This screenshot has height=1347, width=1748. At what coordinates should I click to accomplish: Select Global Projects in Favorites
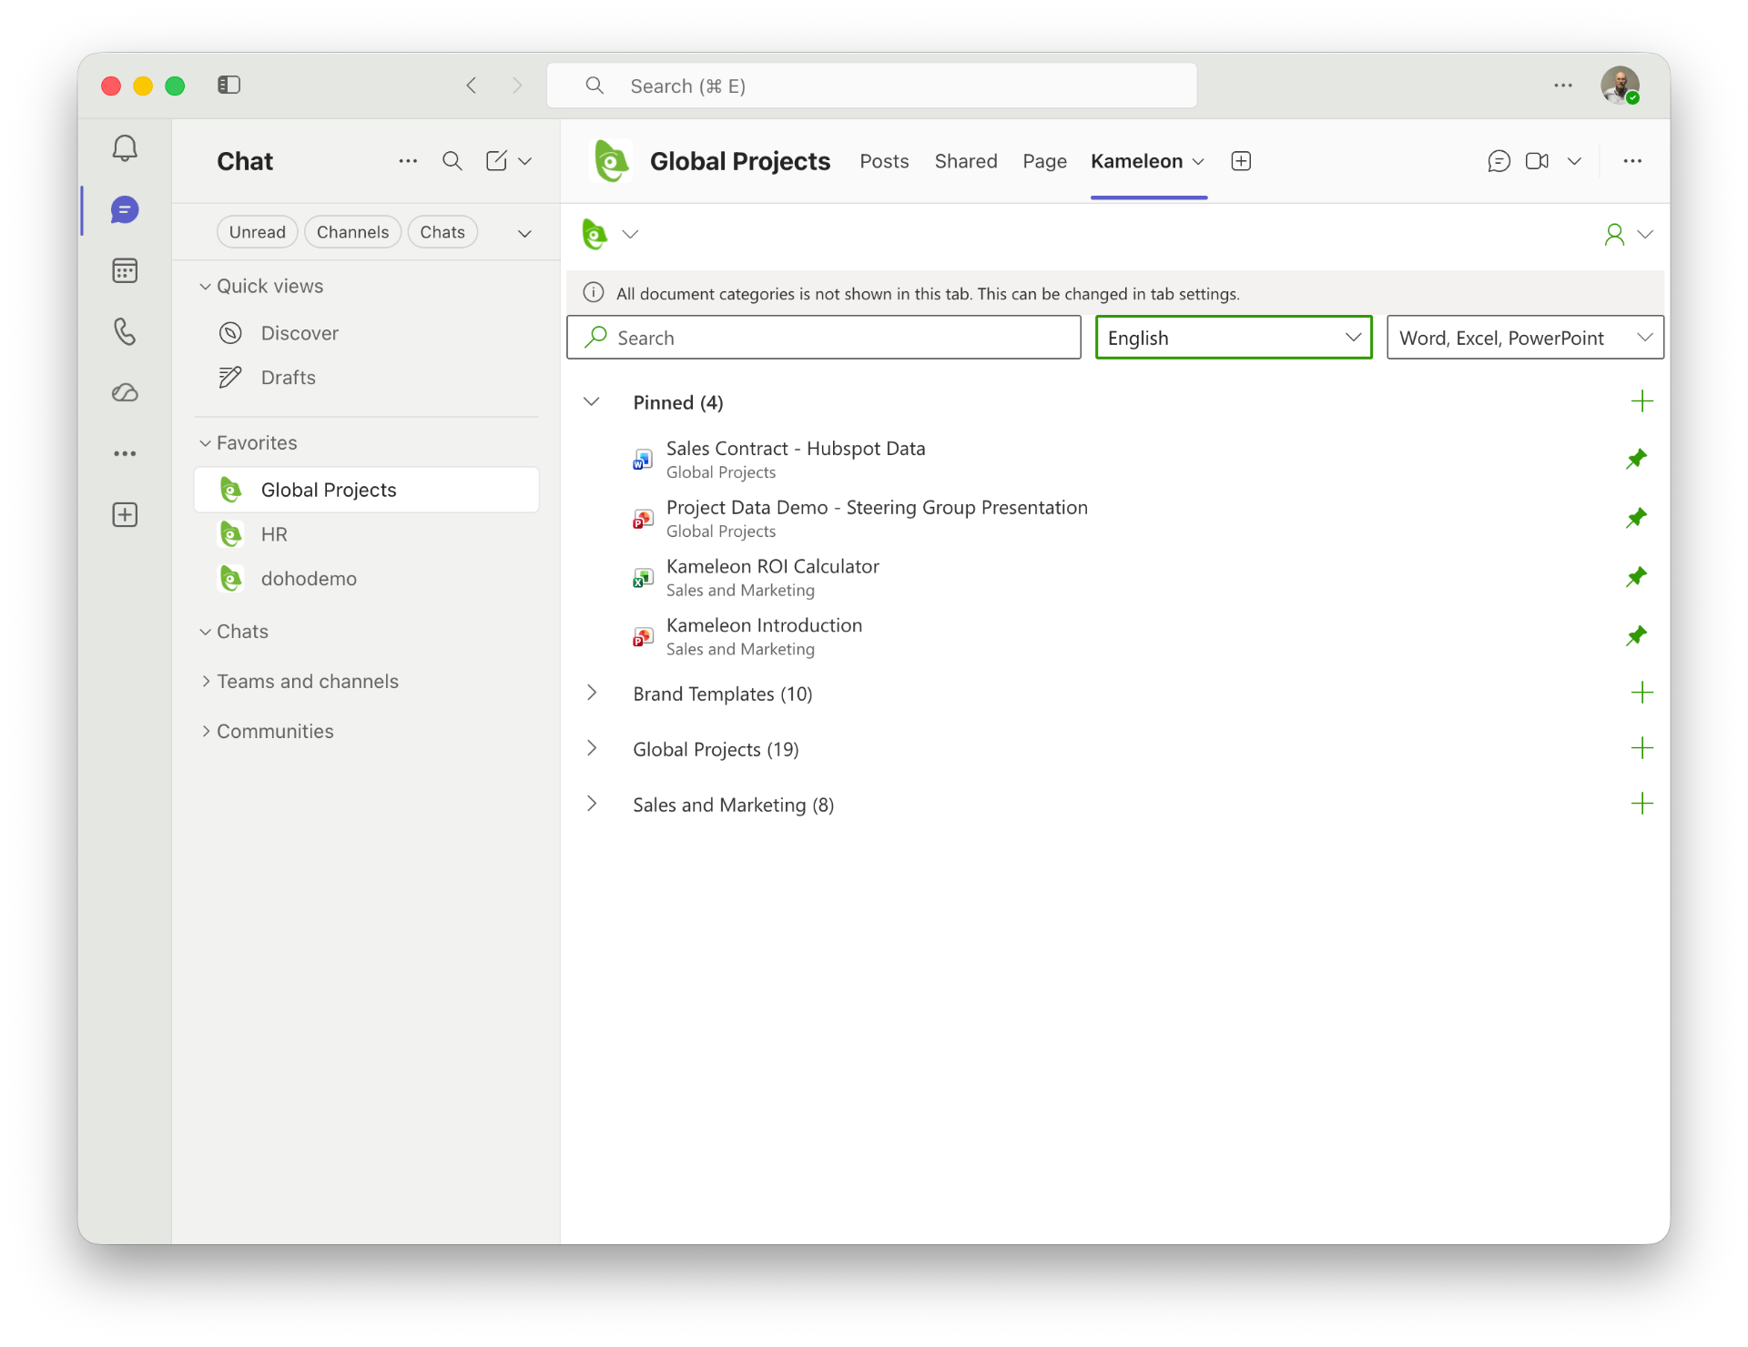(x=367, y=490)
